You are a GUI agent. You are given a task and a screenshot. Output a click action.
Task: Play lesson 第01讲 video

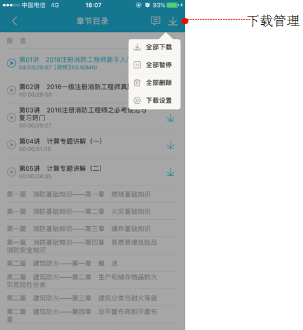(11, 63)
